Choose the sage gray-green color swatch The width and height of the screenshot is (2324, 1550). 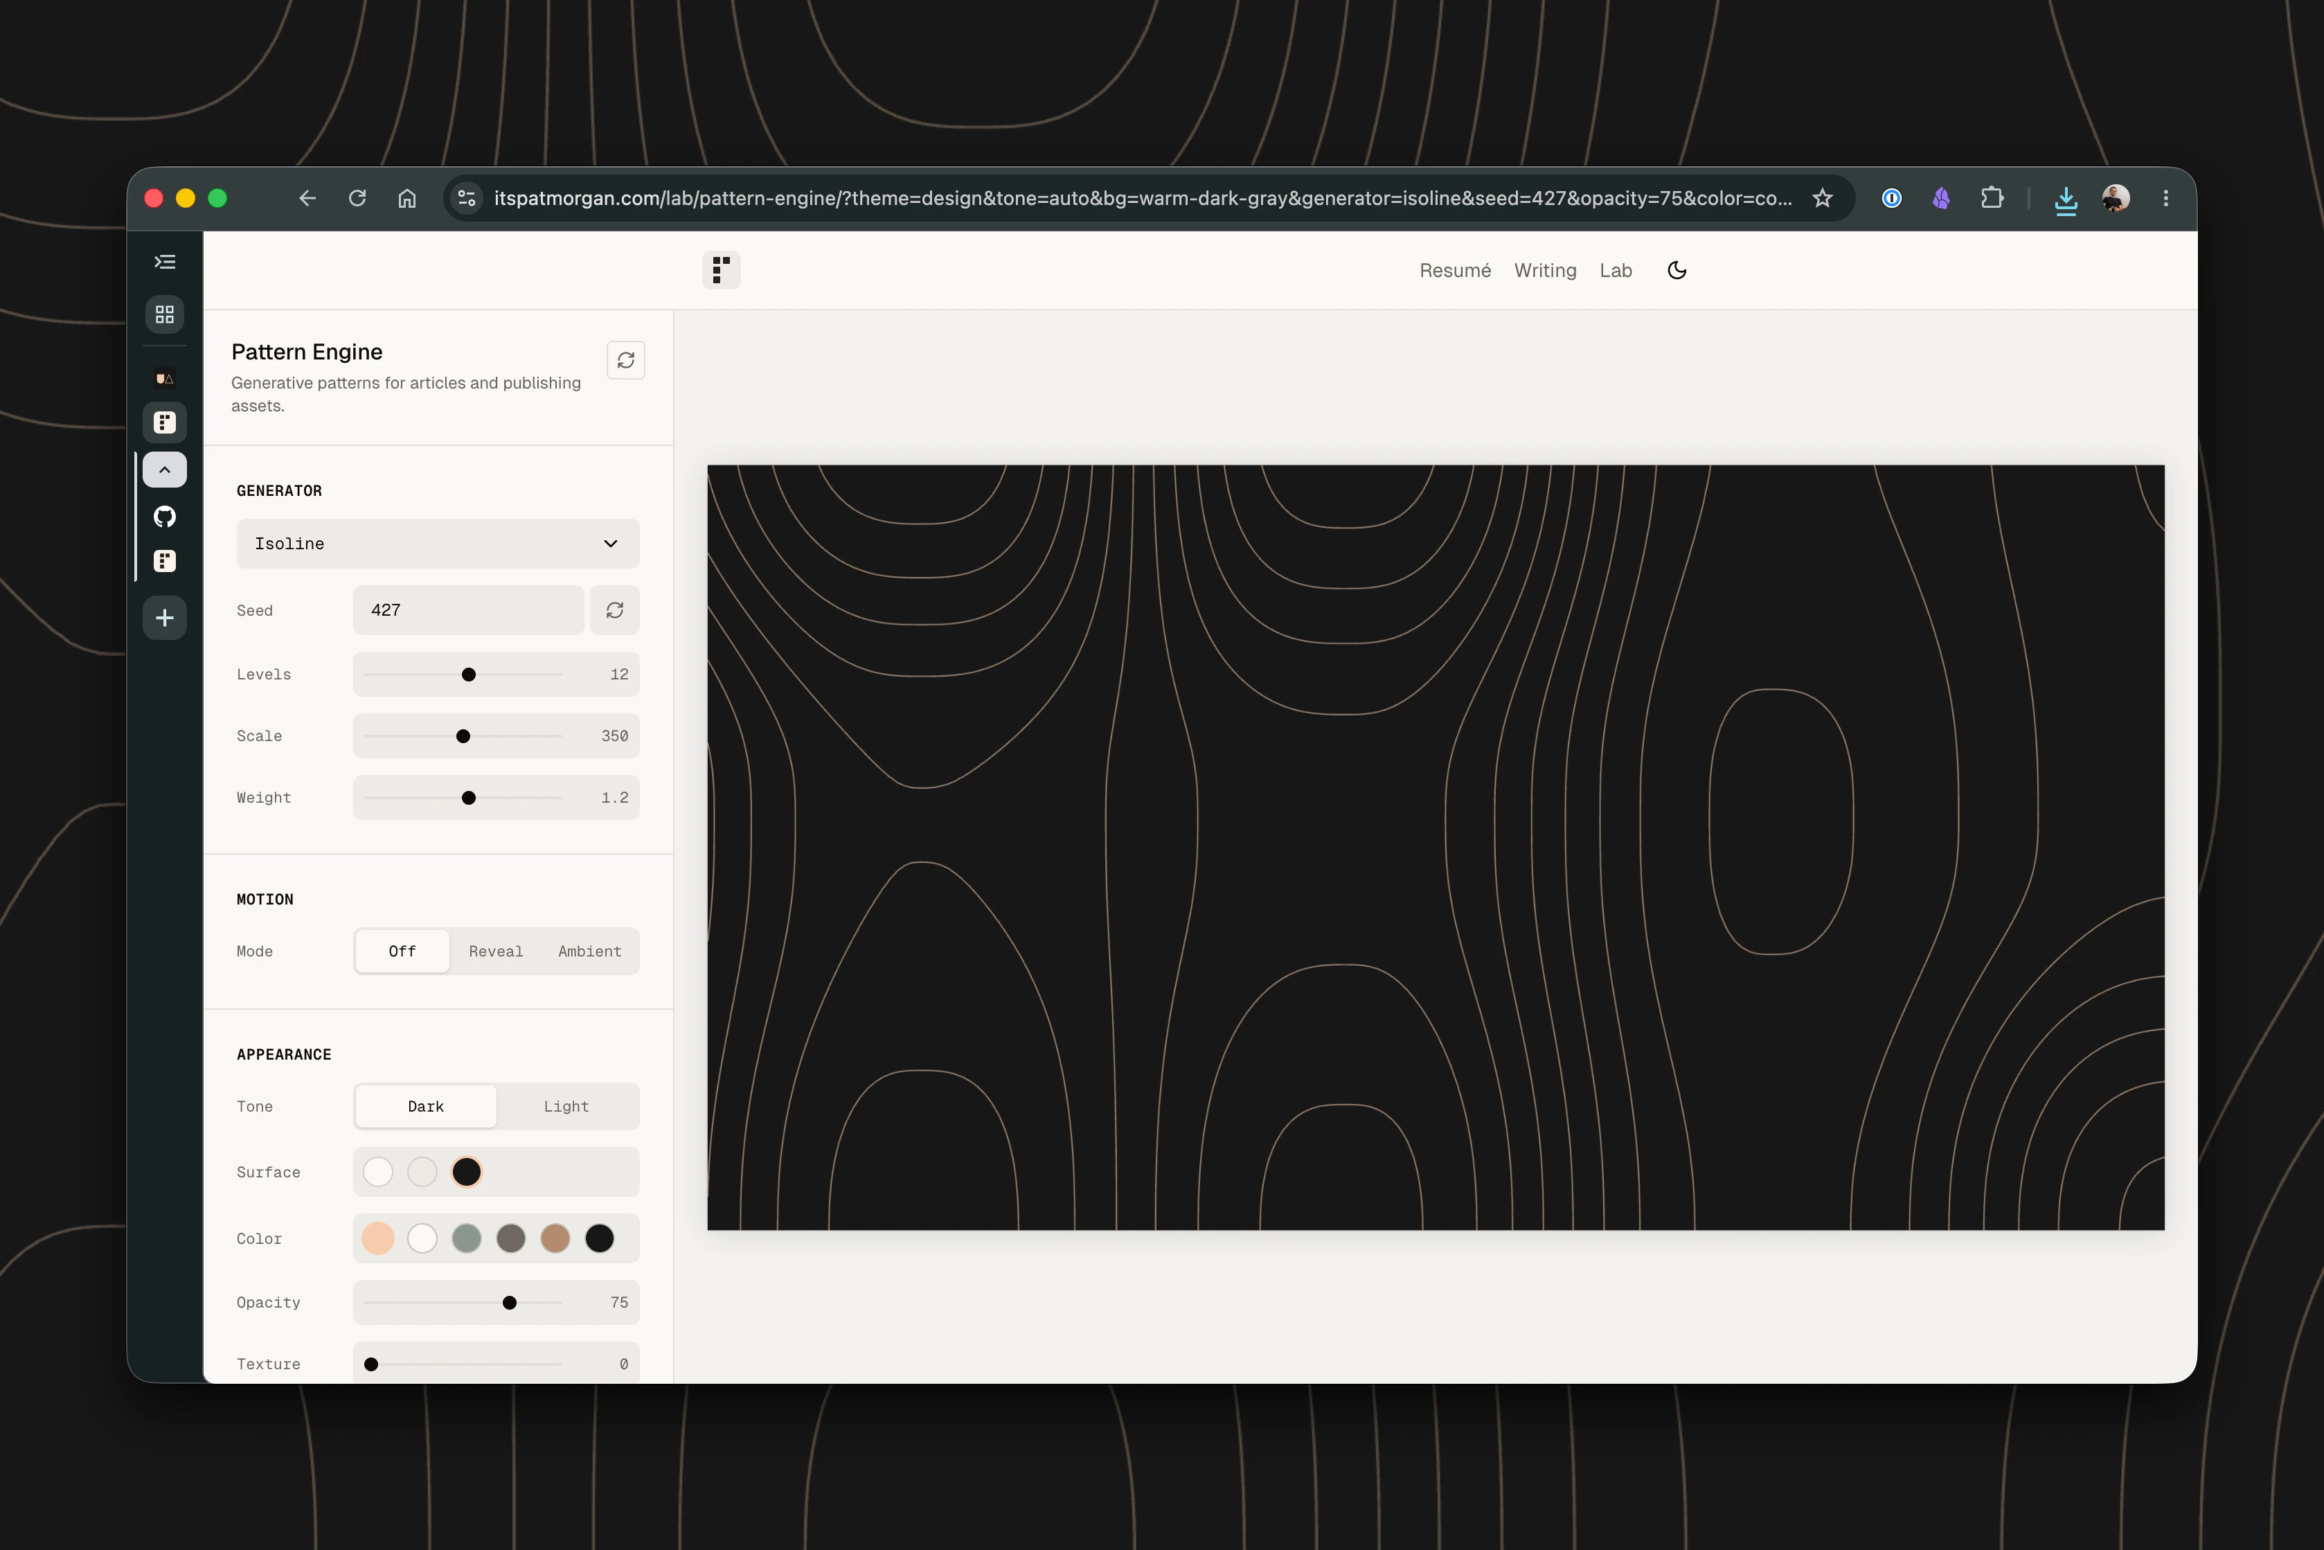pyautogui.click(x=466, y=1238)
